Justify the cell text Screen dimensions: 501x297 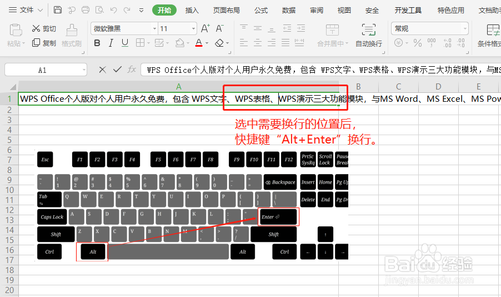(x=285, y=43)
